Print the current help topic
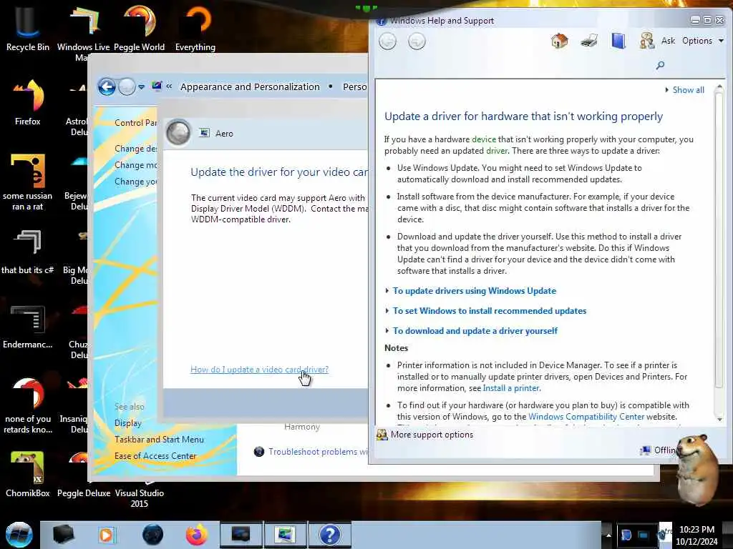The image size is (733, 549). 589,41
